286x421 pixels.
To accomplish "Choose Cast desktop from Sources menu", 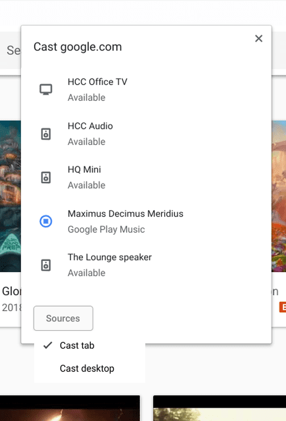I will pyautogui.click(x=87, y=369).
